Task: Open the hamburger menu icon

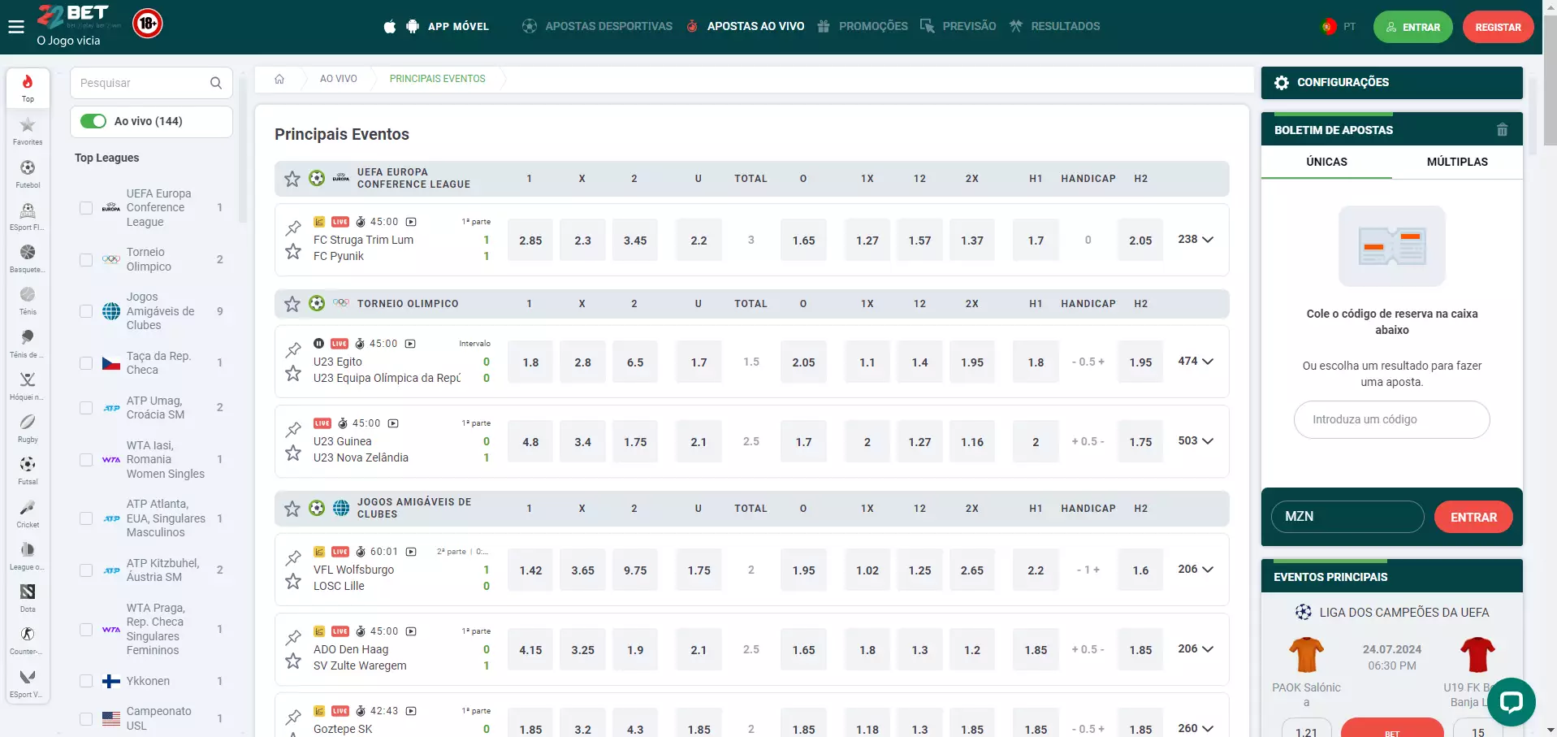Action: [x=16, y=27]
